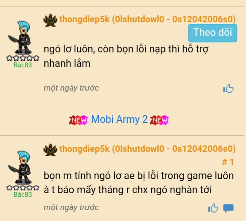The width and height of the screenshot is (246, 221).
Task: Click Bài:83 post count under first avatar
Action: 23,65
